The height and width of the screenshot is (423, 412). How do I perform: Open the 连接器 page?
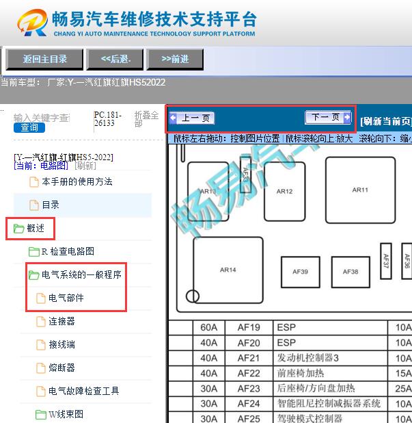tap(61, 321)
